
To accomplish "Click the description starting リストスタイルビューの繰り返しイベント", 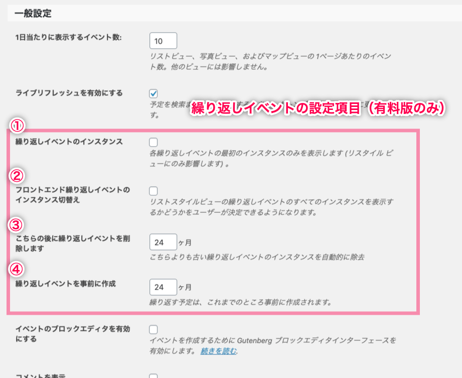I will coord(271,207).
